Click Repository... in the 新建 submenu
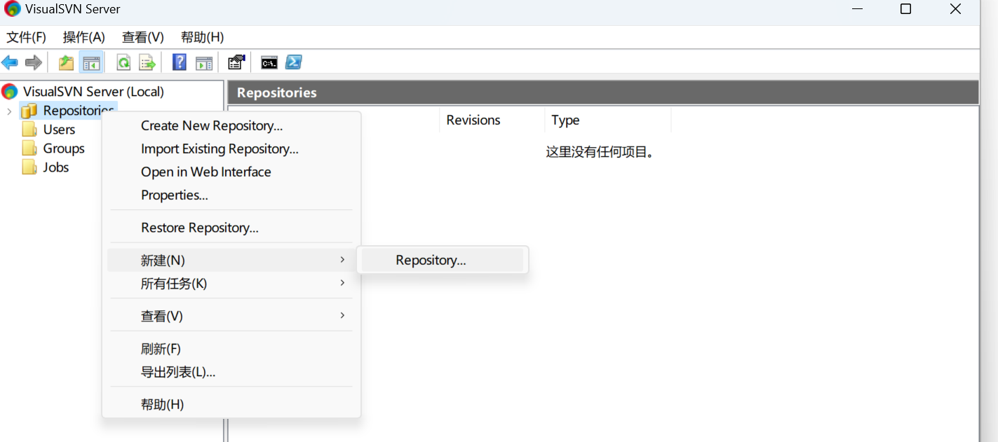This screenshot has height=442, width=998. 431,260
